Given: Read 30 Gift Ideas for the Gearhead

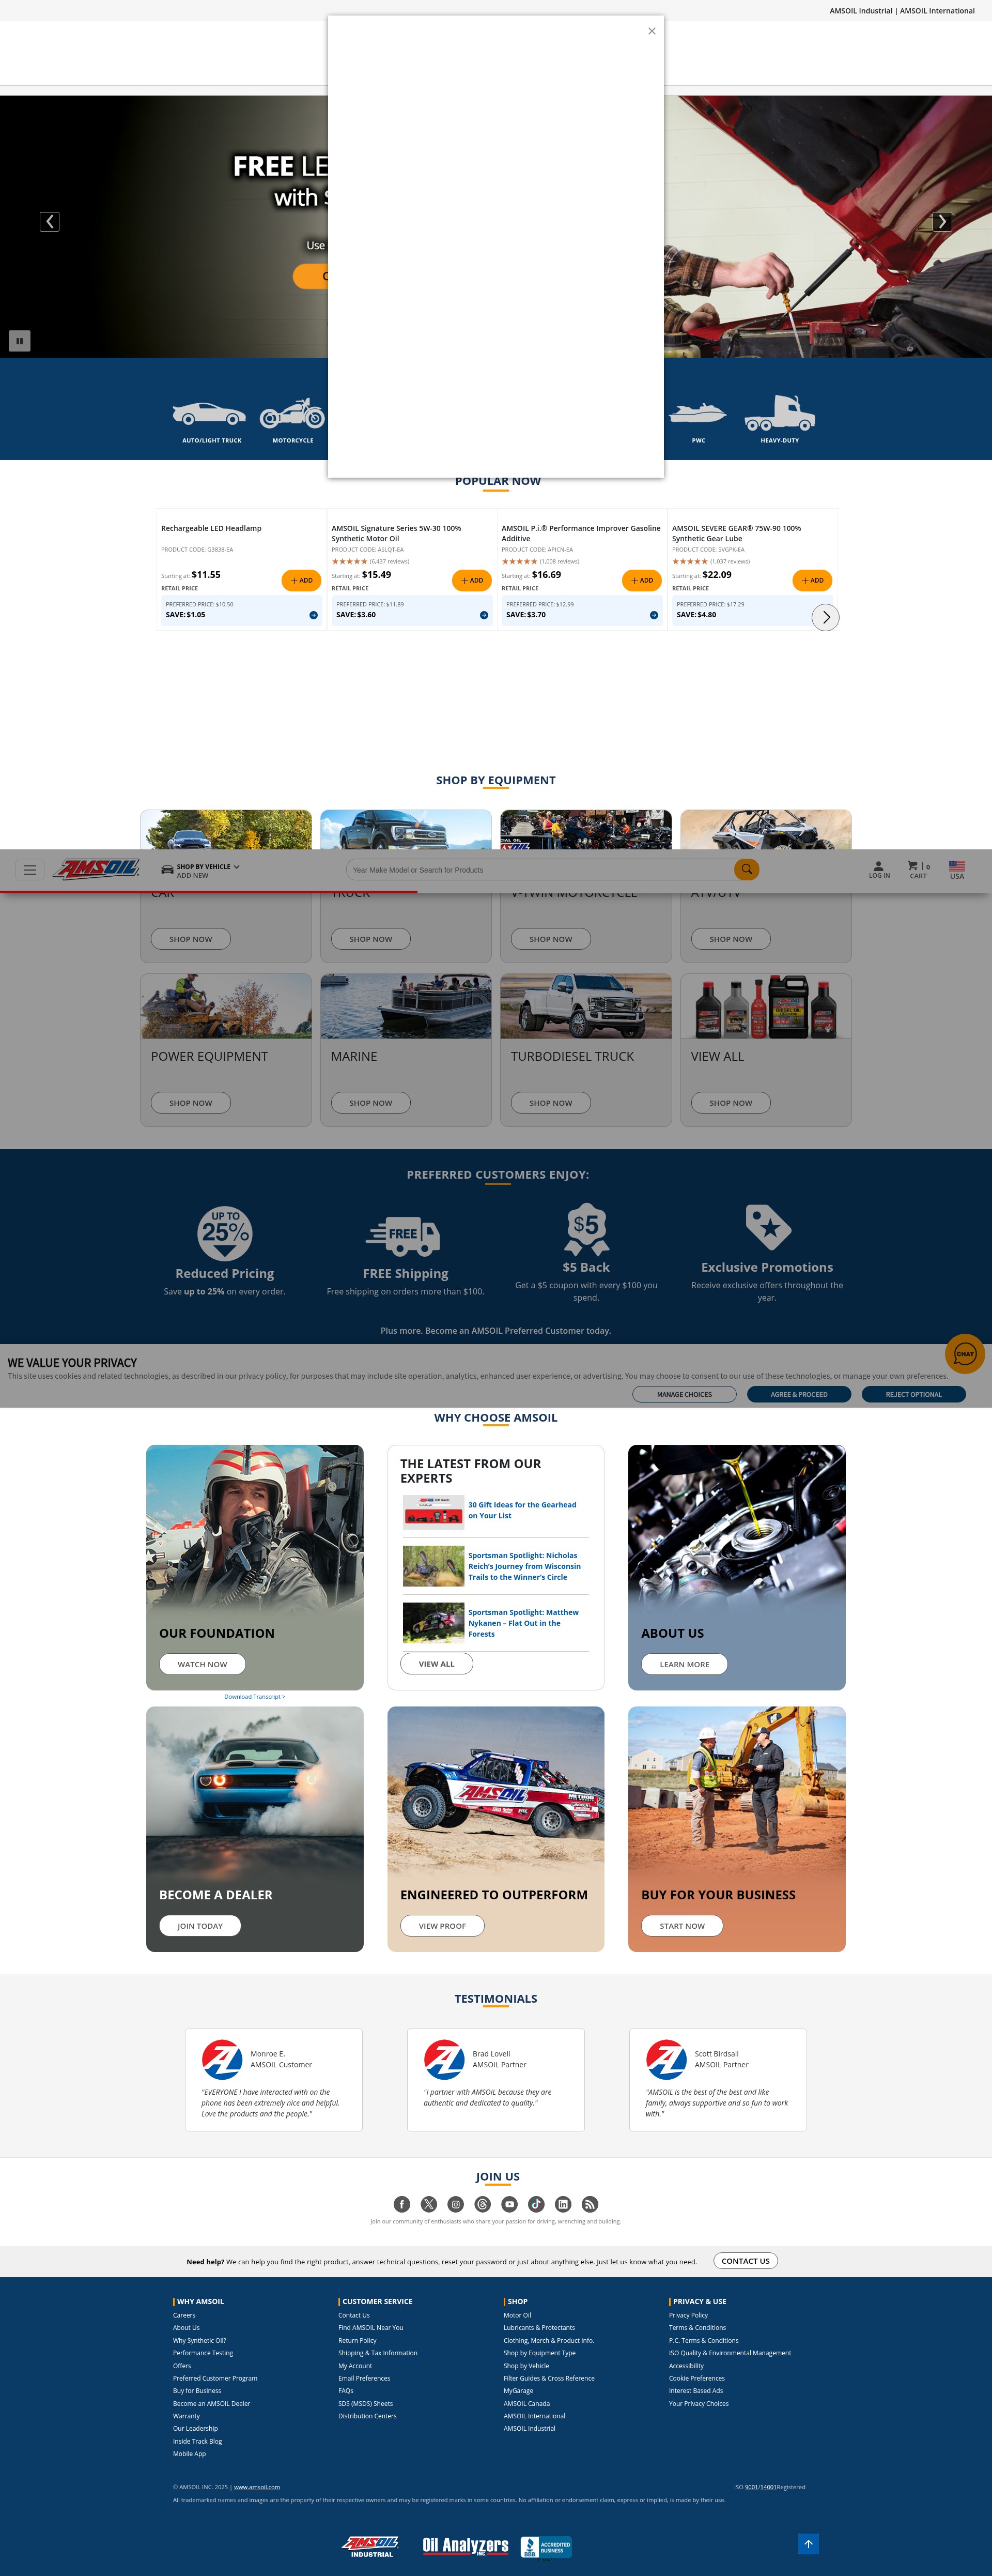Looking at the screenshot, I should click(x=522, y=1510).
